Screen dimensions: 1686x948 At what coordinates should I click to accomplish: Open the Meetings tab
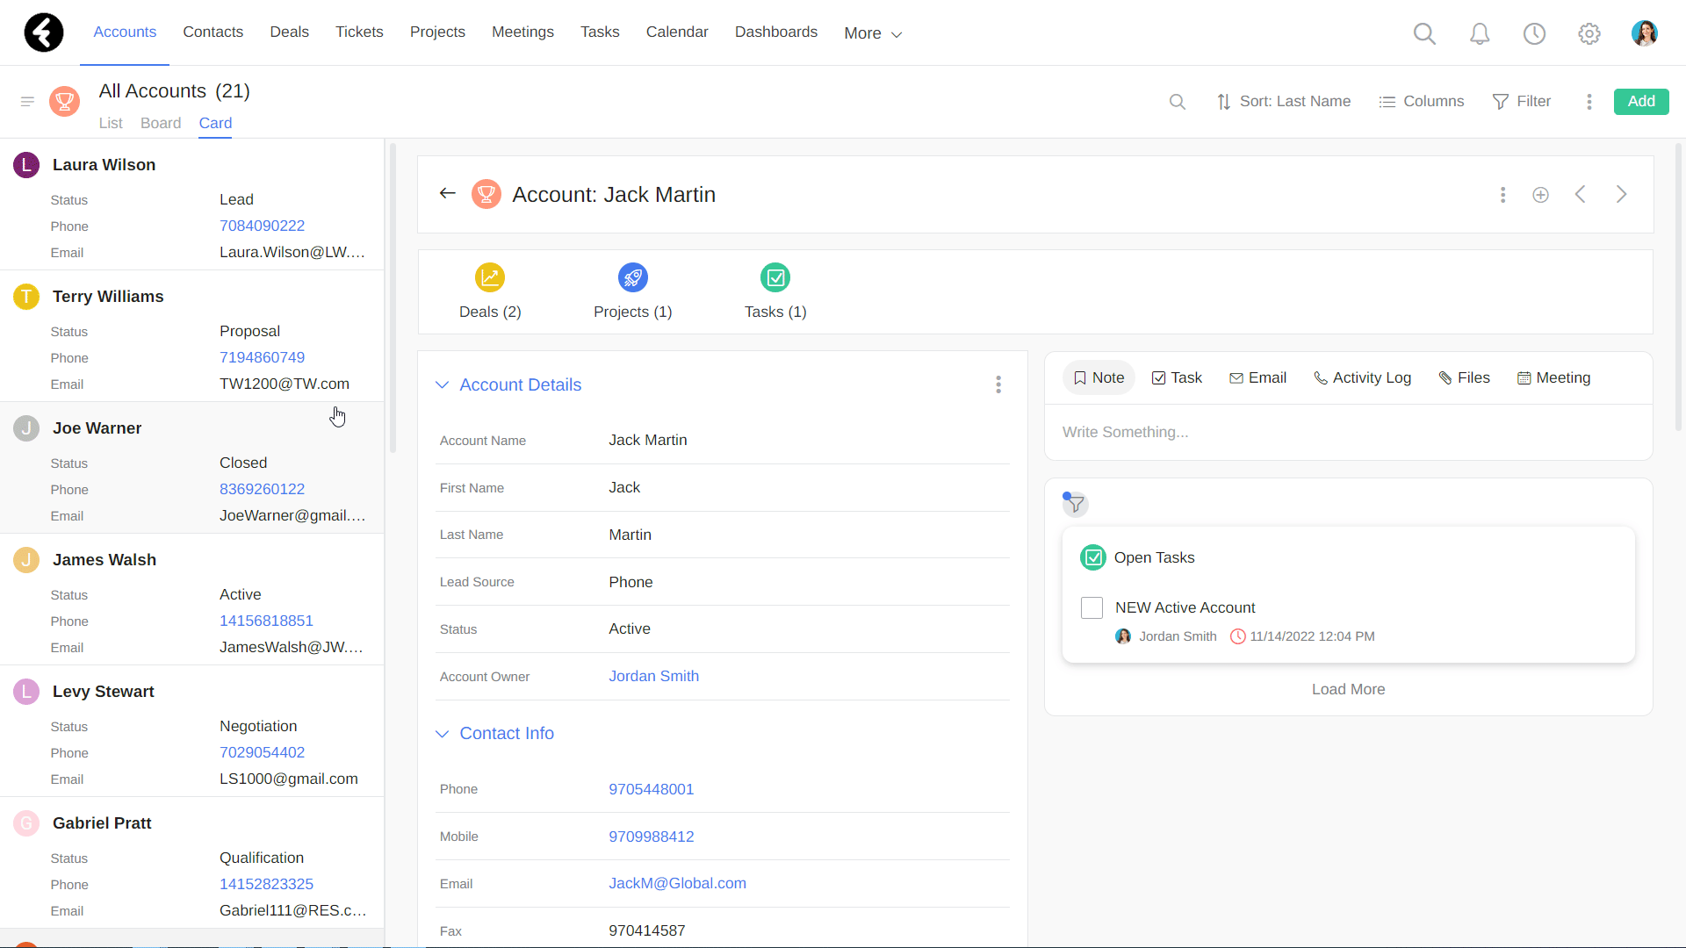point(522,32)
